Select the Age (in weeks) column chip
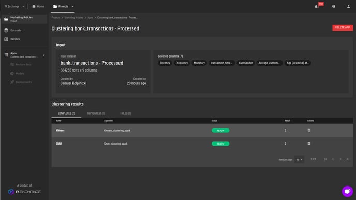Viewport: 356px width, 200px height. point(298,63)
